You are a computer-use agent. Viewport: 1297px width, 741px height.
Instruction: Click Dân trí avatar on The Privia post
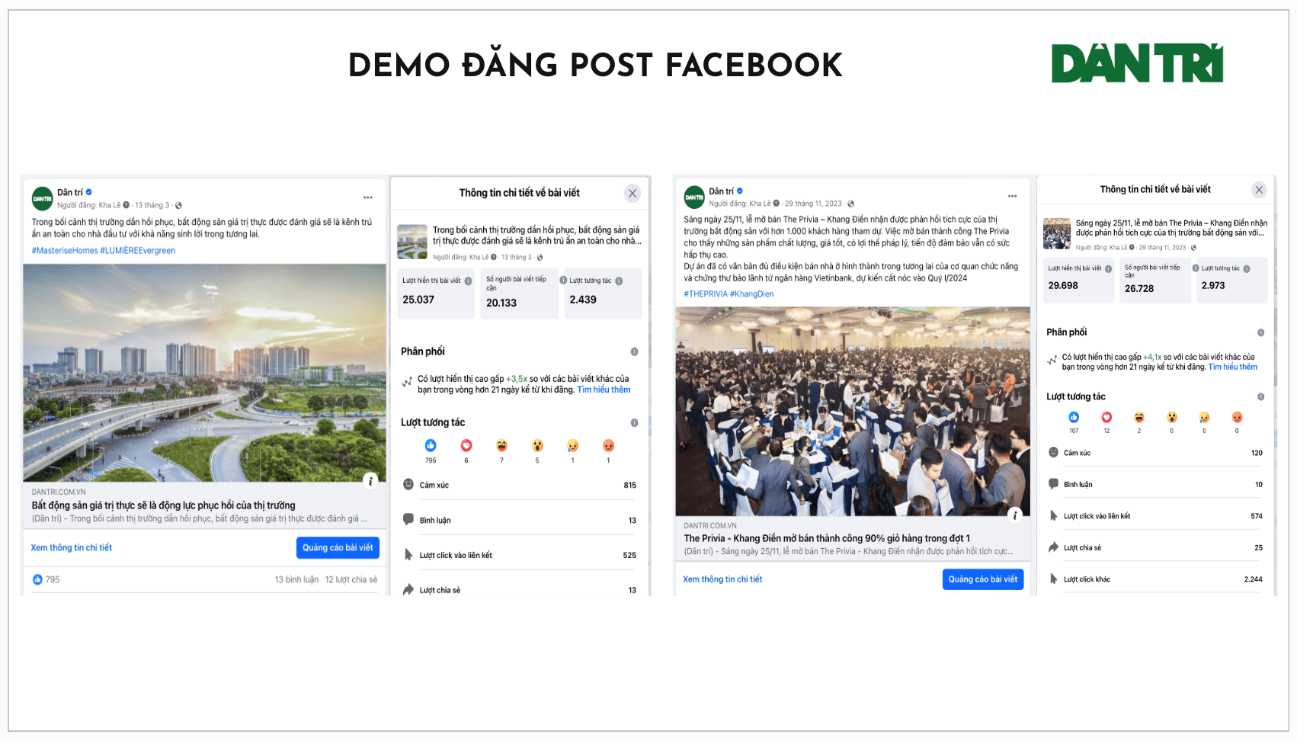[694, 197]
